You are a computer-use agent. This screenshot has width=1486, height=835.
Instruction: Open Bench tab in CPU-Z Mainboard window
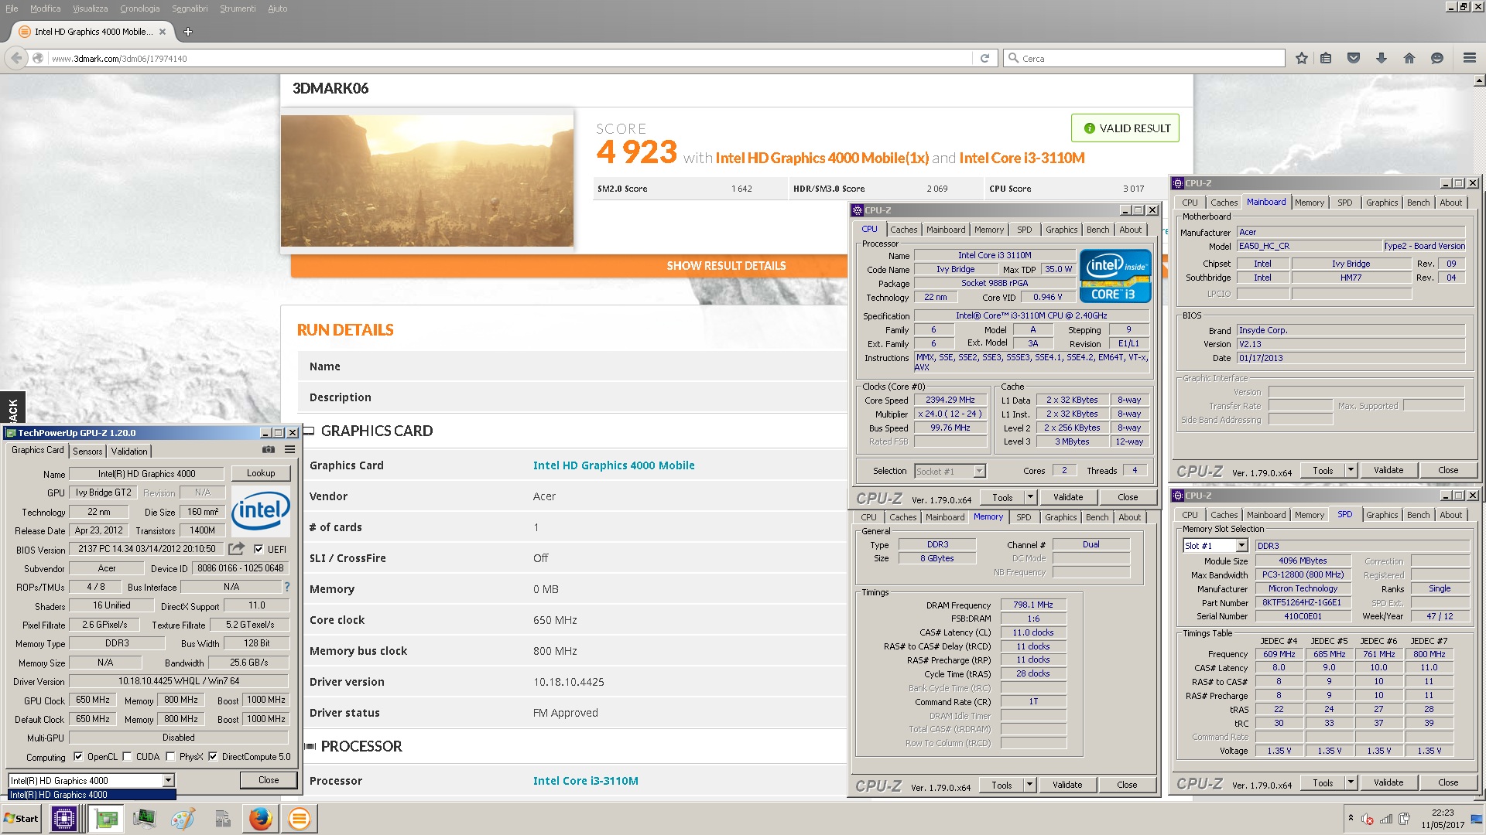click(x=1418, y=203)
